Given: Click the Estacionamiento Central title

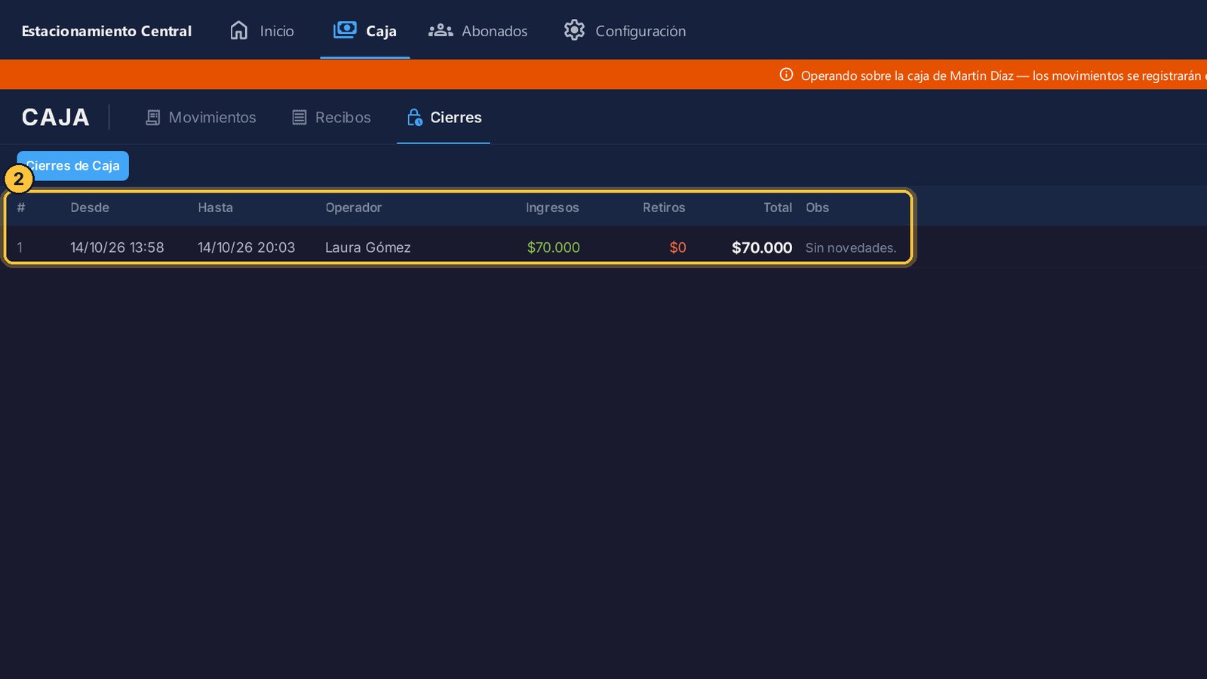Looking at the screenshot, I should (x=106, y=31).
